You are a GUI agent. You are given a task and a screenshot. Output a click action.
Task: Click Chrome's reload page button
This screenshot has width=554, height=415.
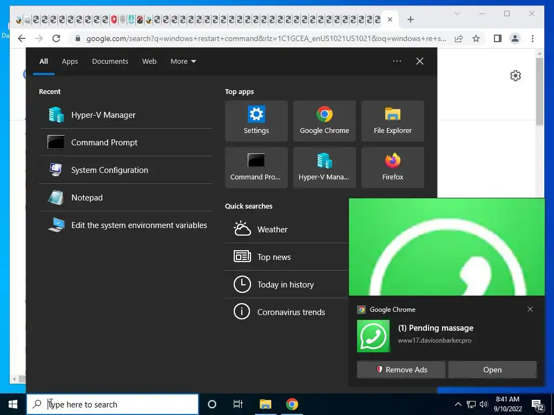tap(56, 38)
